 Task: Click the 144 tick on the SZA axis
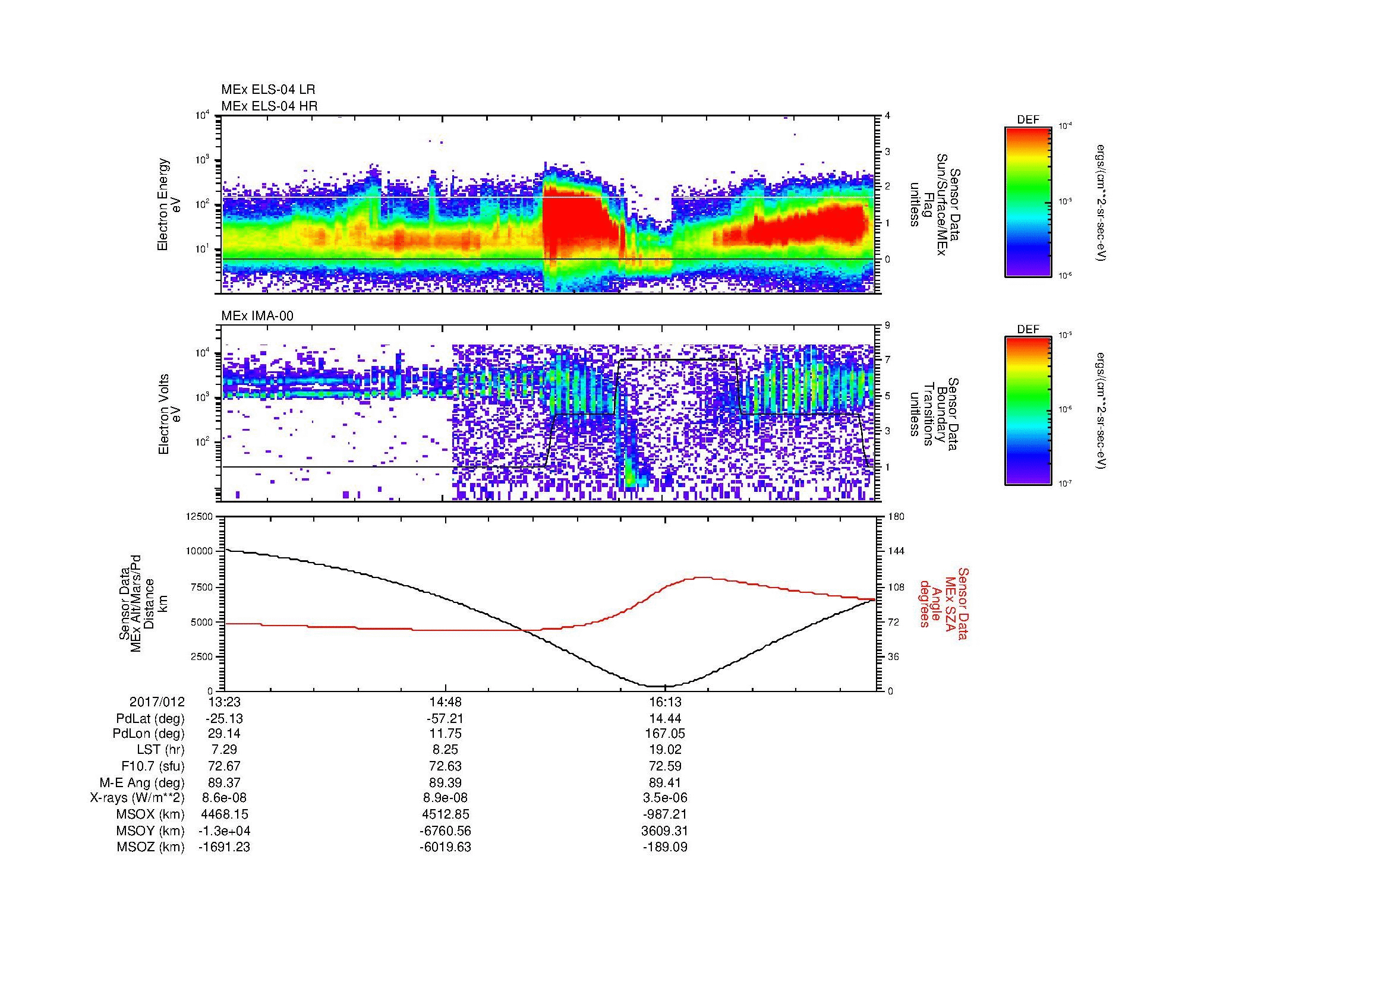click(x=896, y=551)
